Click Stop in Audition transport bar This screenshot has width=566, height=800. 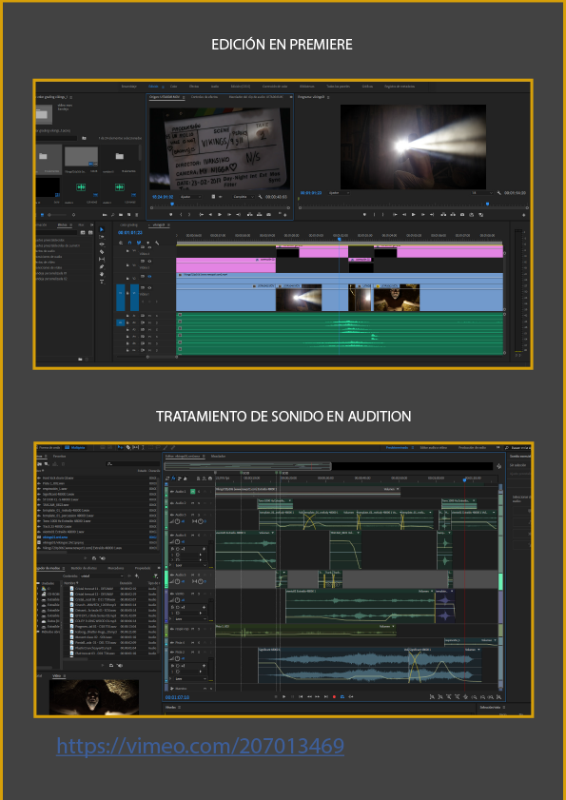point(276,696)
